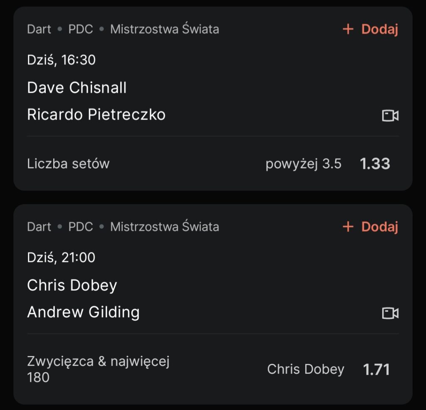426x410 pixels.
Task: Open the Dart category in the 21:00 card
Action: click(x=39, y=227)
